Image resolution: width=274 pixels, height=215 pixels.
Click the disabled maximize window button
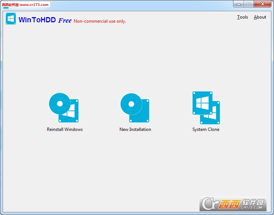pyautogui.click(x=249, y=4)
